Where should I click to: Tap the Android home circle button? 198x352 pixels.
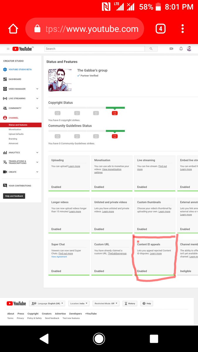(x=99, y=339)
